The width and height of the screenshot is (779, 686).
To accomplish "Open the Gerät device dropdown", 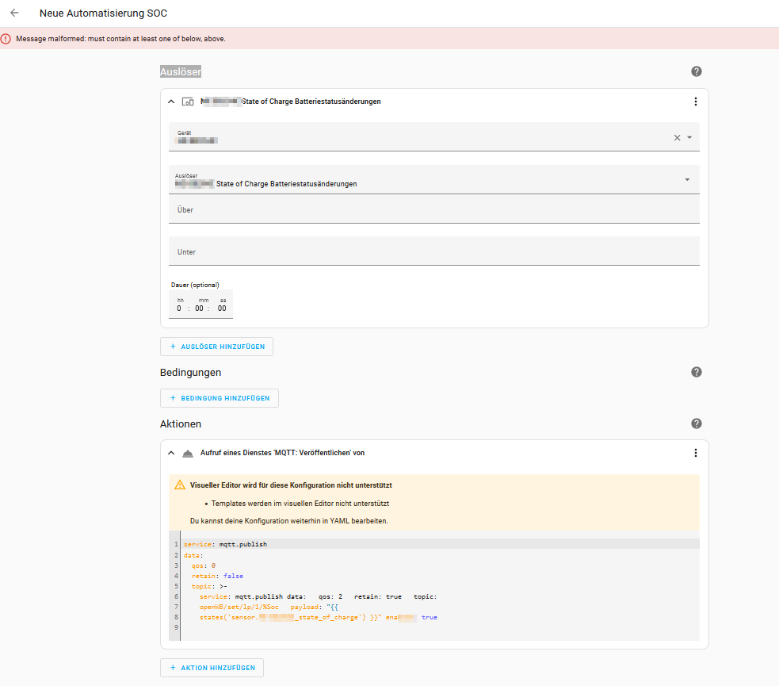I will pos(689,137).
